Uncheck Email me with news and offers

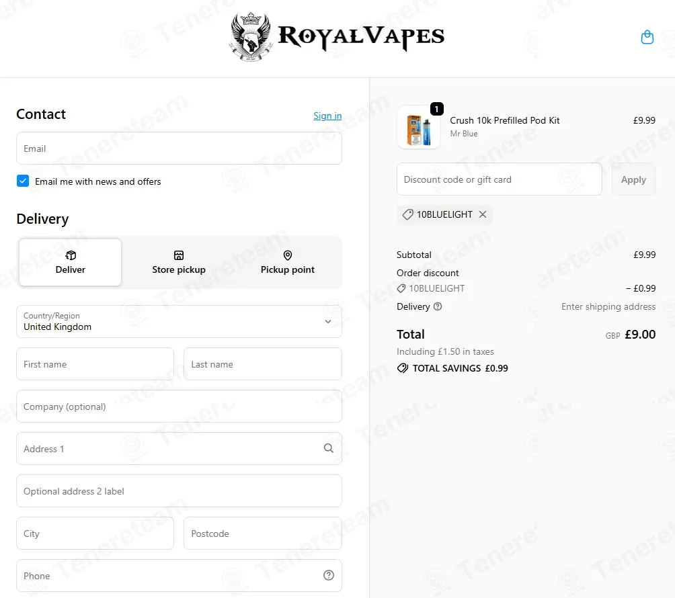point(23,181)
